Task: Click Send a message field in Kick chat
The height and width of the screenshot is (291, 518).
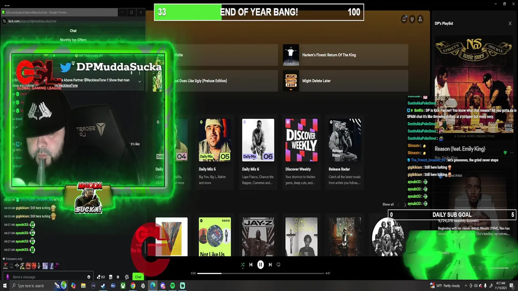Action: [x=49, y=277]
